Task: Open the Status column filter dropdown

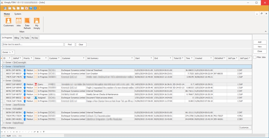Action: (46, 58)
